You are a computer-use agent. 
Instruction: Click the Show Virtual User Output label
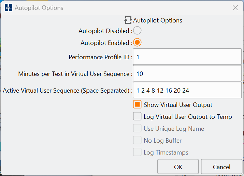[178, 105]
